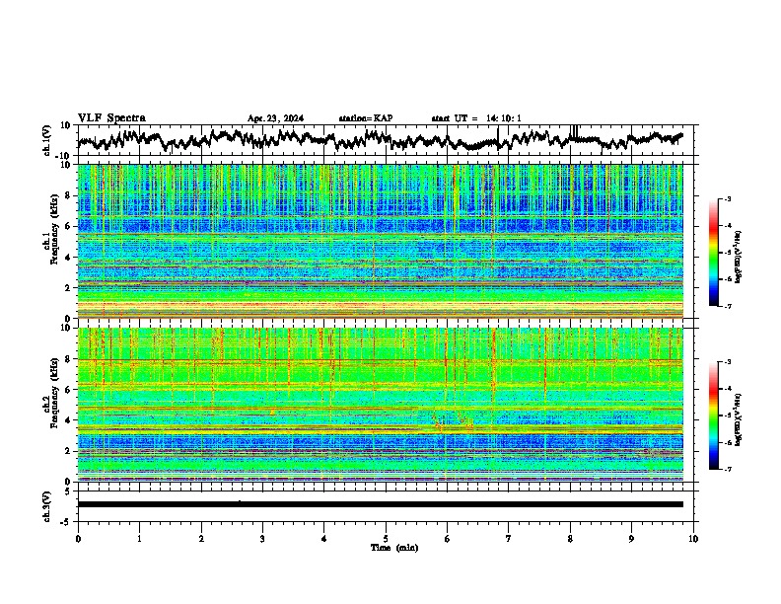Image resolution: width=781 pixels, height=604 pixels.
Task: Click tick label "3" on the time axis
Action: 262,539
